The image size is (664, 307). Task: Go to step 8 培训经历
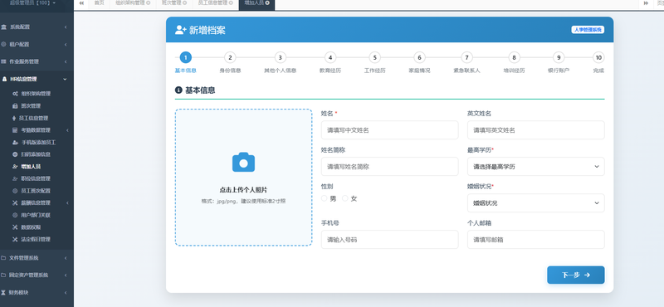pyautogui.click(x=514, y=57)
